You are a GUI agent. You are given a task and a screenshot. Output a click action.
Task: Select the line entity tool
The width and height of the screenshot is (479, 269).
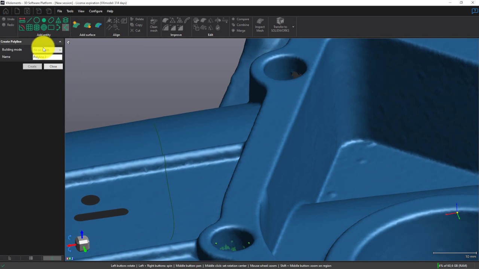pyautogui.click(x=29, y=20)
